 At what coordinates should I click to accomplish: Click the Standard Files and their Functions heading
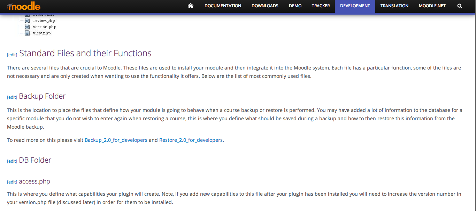pyautogui.click(x=85, y=53)
